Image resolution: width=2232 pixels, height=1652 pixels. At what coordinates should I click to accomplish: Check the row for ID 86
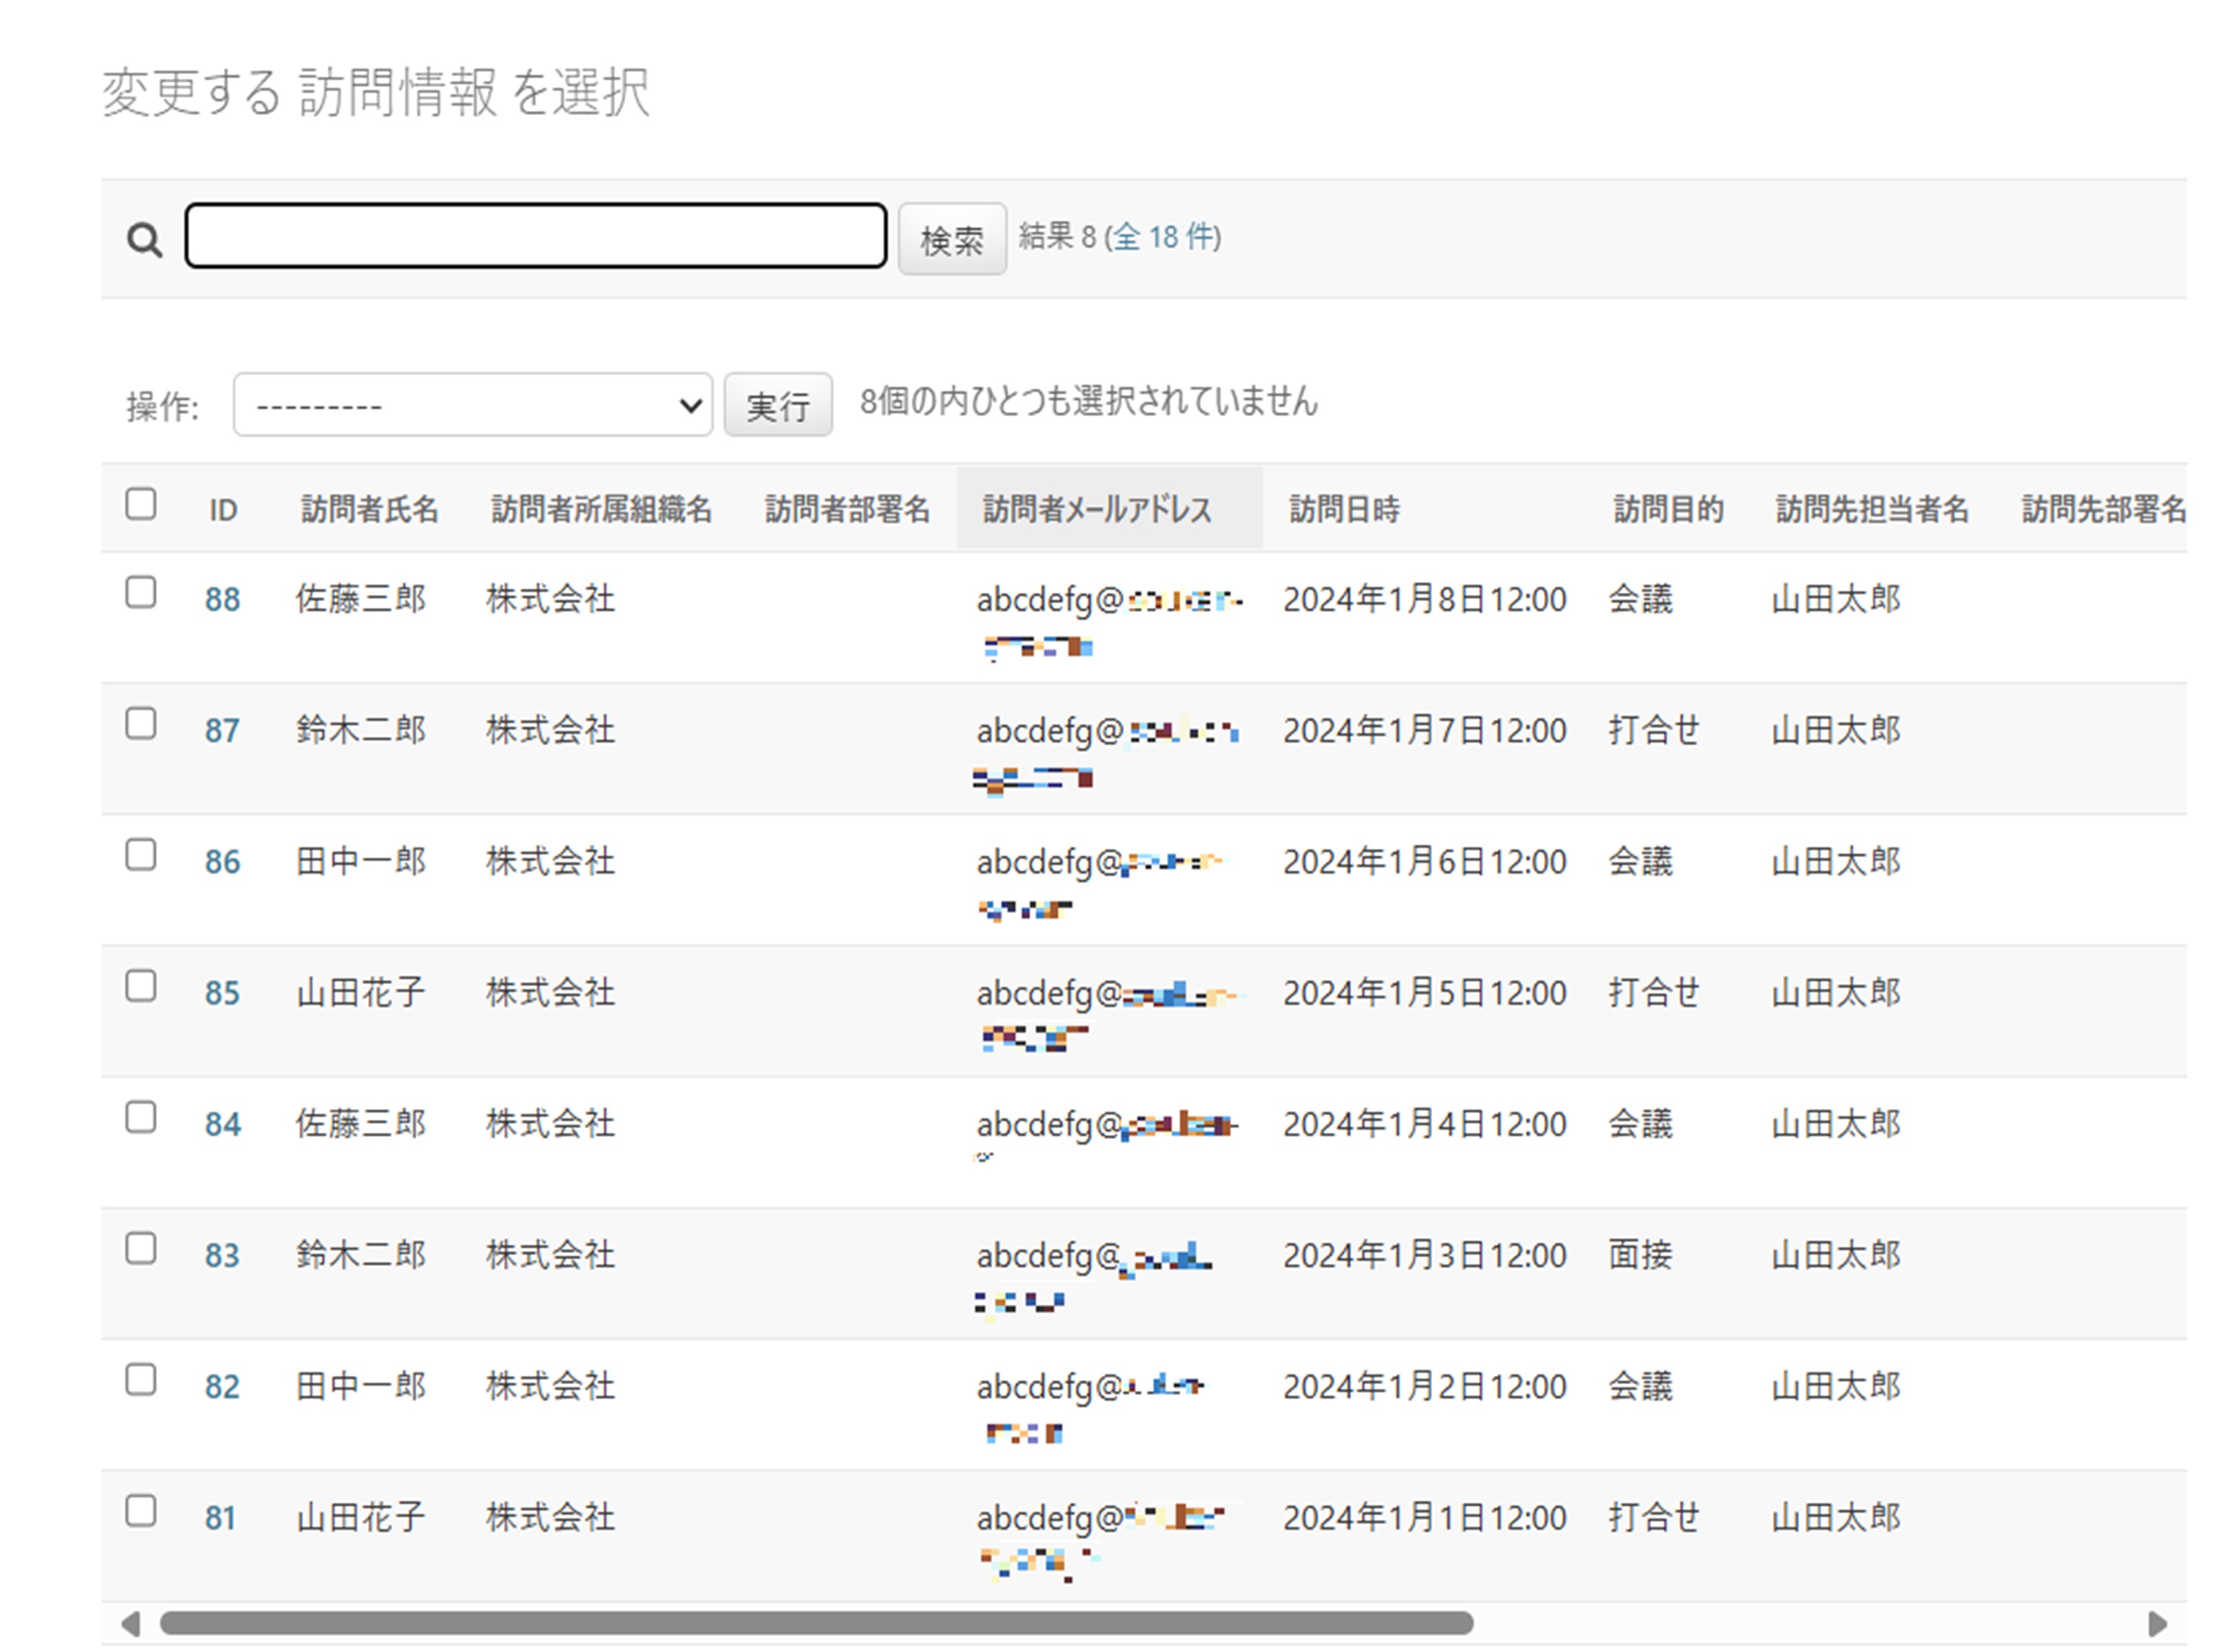[141, 855]
